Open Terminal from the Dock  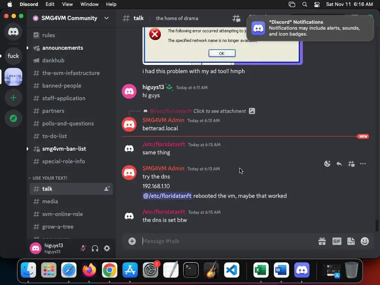(x=191, y=270)
